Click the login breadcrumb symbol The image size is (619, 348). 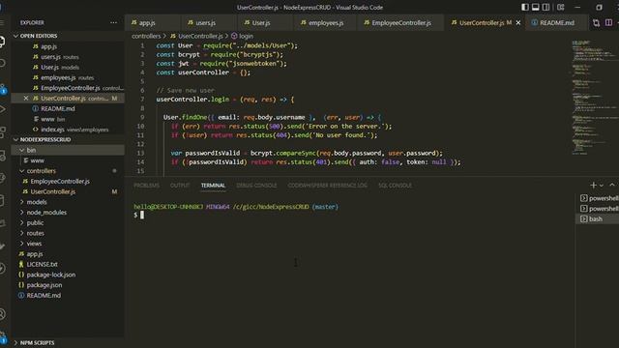[x=243, y=36]
